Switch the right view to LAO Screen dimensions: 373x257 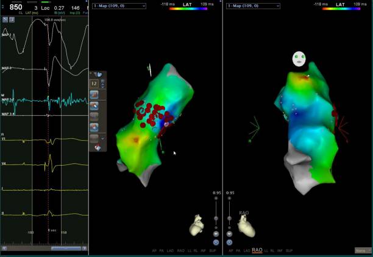coord(247,250)
